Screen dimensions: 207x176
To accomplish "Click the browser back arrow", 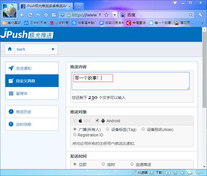I will coord(22,15).
